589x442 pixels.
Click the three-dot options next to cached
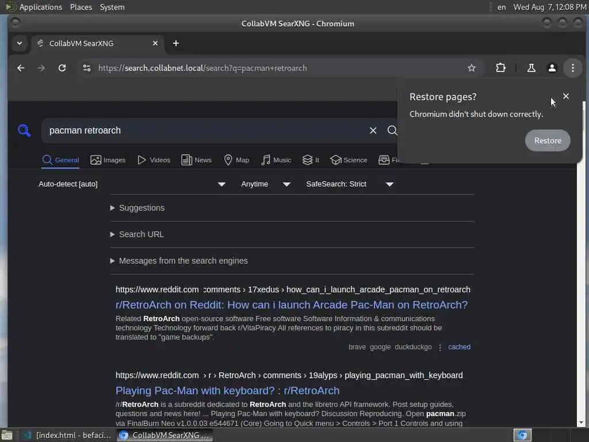[440, 347]
